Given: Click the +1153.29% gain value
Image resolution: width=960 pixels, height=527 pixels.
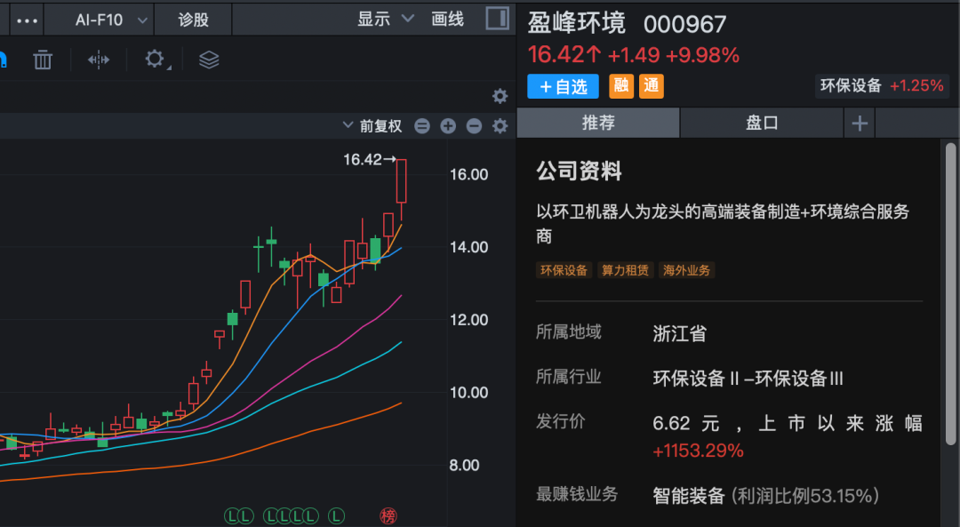Looking at the screenshot, I should click(x=698, y=451).
